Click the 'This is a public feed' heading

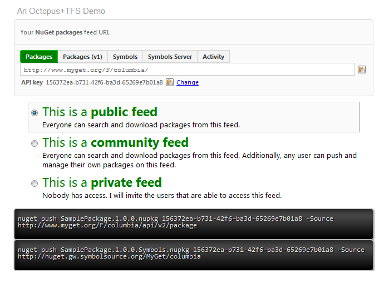(x=100, y=112)
